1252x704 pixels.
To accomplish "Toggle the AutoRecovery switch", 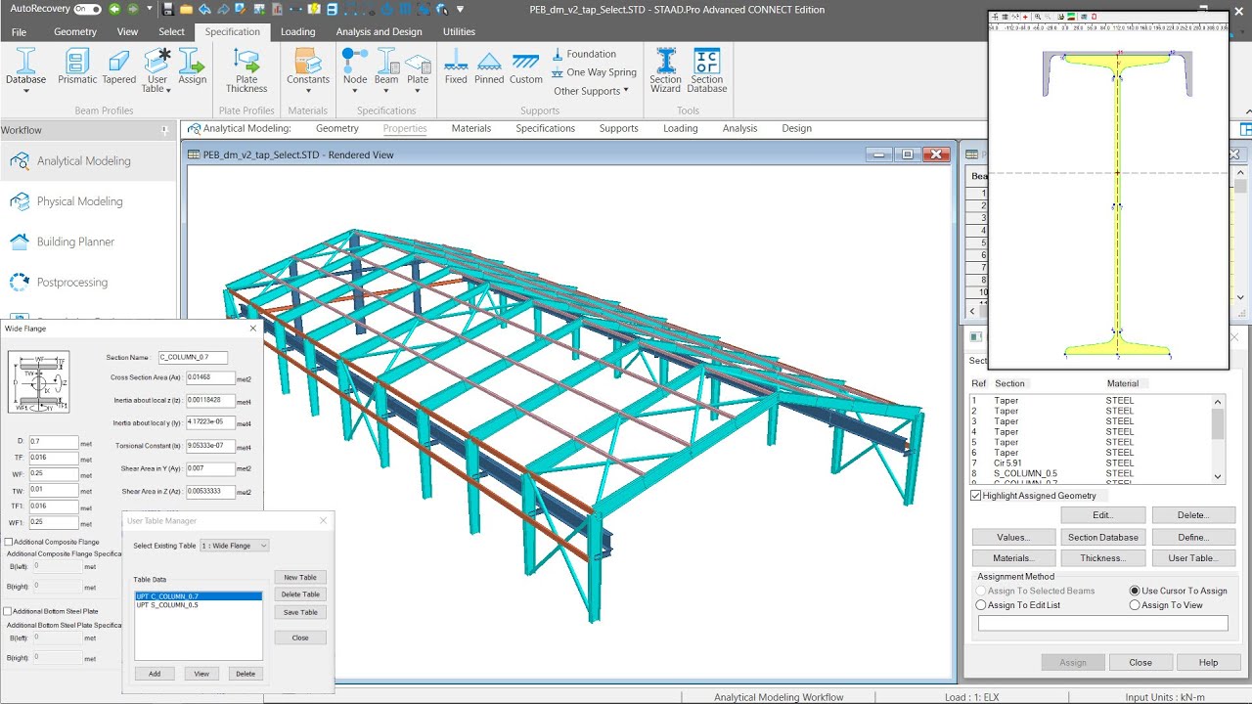I will tap(87, 10).
